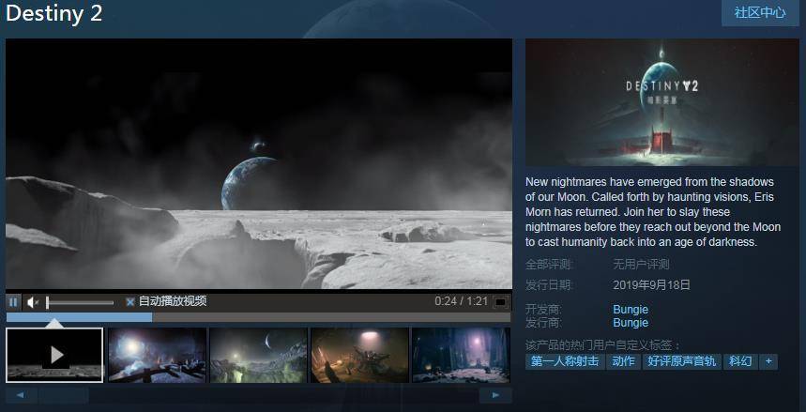Select the 好评原声音轨 tag
Viewport: 806px width, 412px height.
pos(681,361)
